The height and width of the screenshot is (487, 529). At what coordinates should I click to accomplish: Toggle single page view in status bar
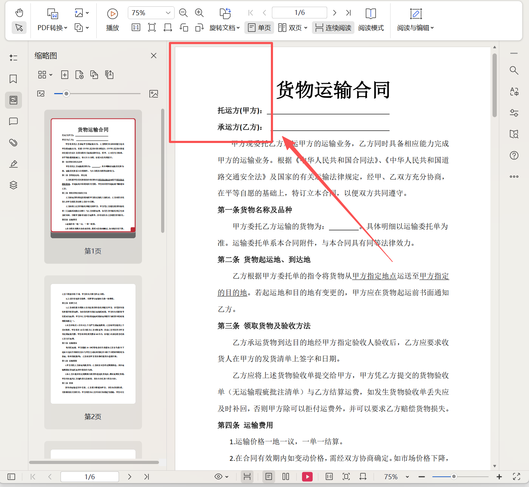[269, 477]
